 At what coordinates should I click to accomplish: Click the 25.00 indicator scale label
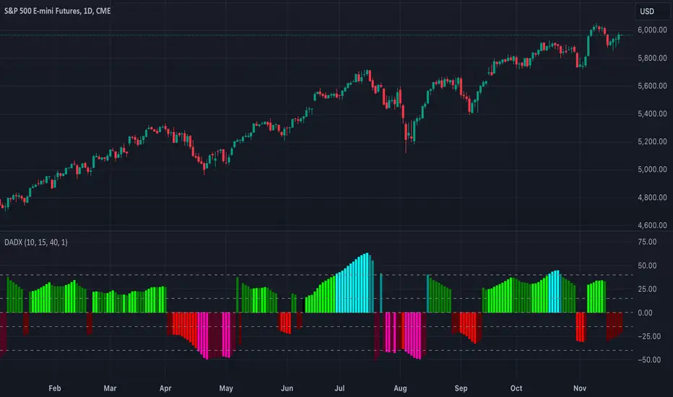[647, 289]
